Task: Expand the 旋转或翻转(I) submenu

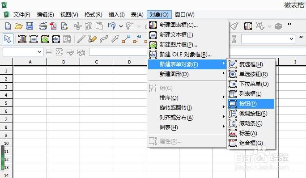Action: pos(187,107)
